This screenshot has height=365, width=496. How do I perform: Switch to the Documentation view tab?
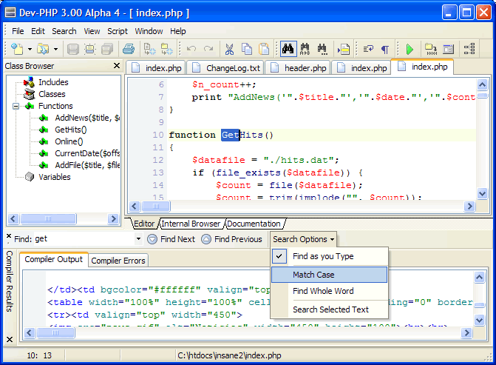click(254, 224)
